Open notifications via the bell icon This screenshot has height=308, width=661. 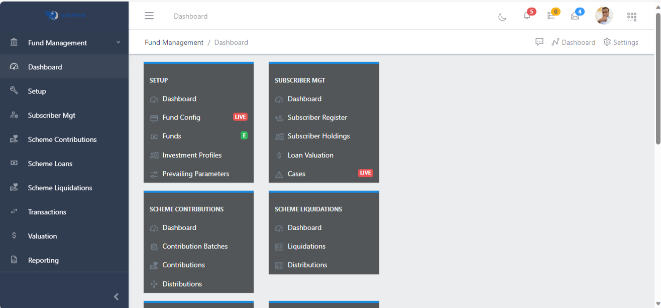pos(526,16)
